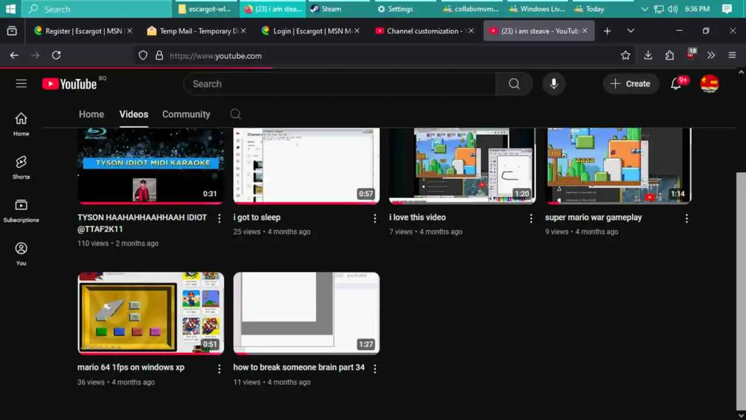Switch to the Community tab

186,114
